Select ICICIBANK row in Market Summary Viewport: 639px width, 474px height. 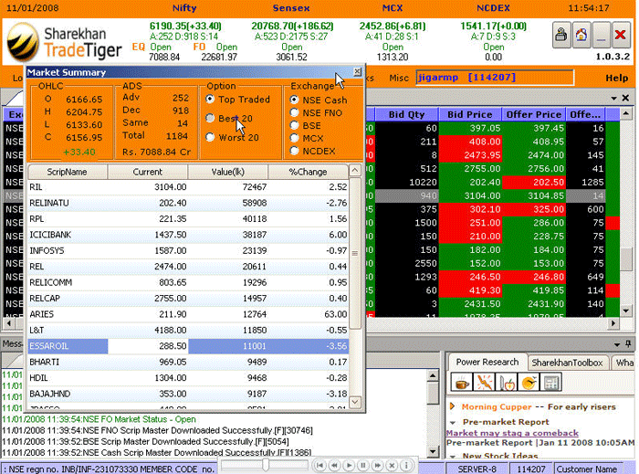pos(188,235)
